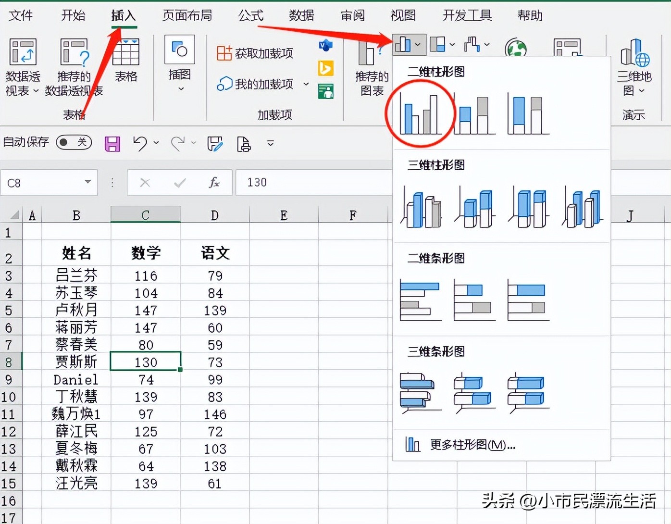This screenshot has width=671, height=524.
Task: Toggle 自动保存 AutoSave switch
Action: point(74,142)
